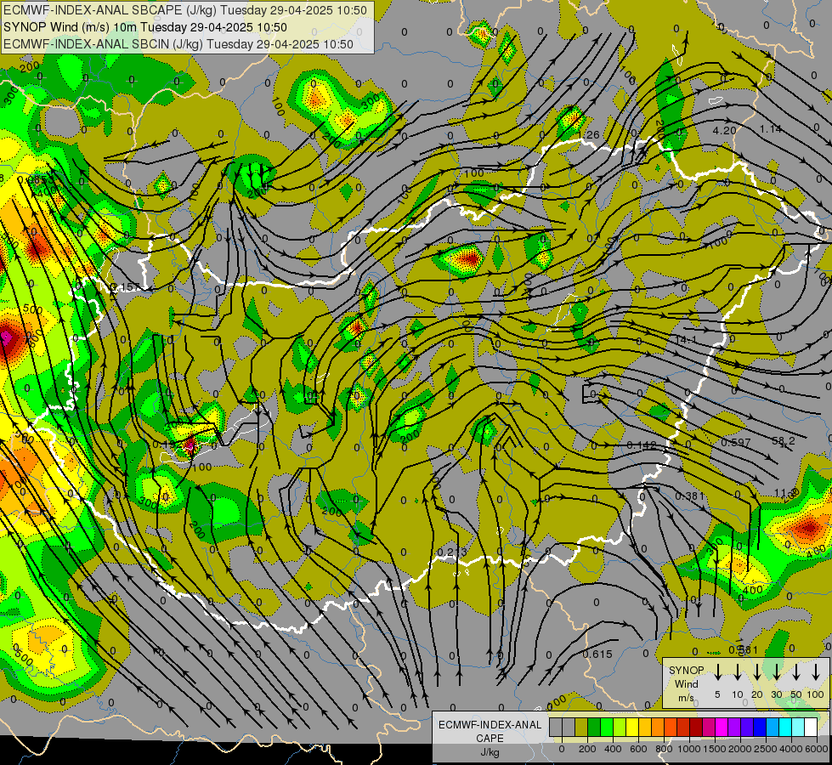The height and width of the screenshot is (765, 832).
Task: Select the dark green CAPE legend swatch
Action: 594,727
